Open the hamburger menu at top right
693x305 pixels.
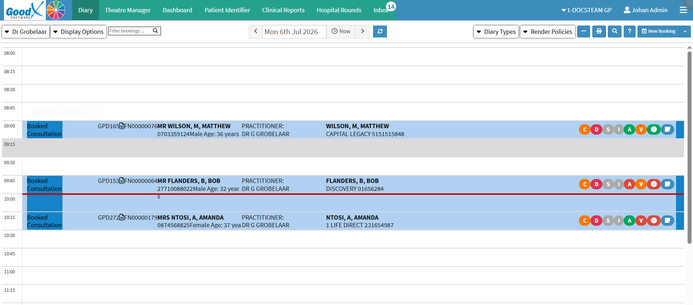(x=683, y=10)
